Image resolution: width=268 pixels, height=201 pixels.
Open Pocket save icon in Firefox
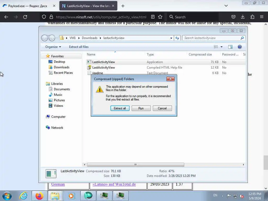[x=233, y=17]
